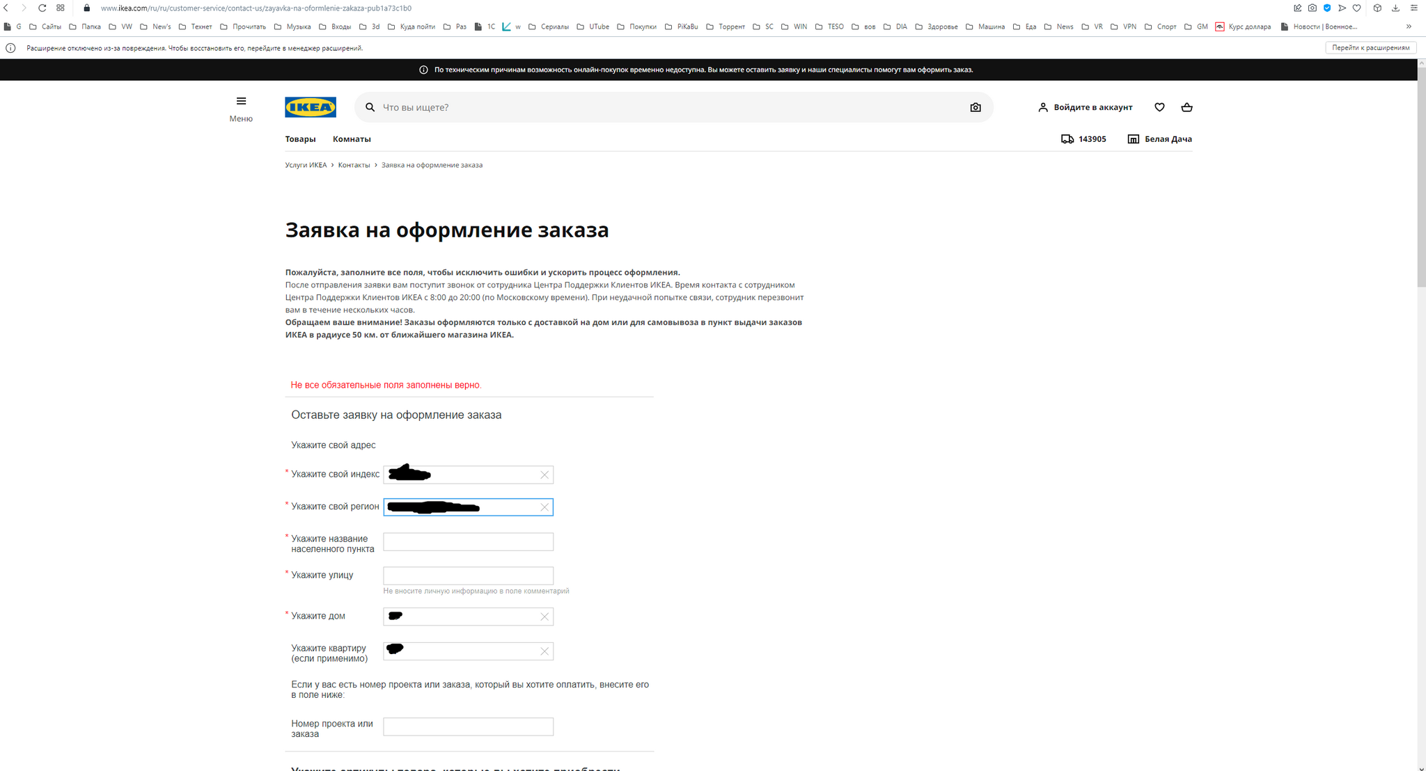Click the Укажите улицу input field
This screenshot has width=1426, height=771.
(468, 575)
